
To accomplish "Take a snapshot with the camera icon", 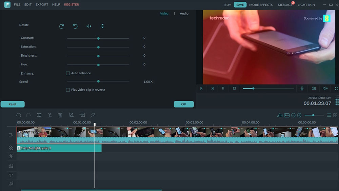I will click(x=314, y=88).
